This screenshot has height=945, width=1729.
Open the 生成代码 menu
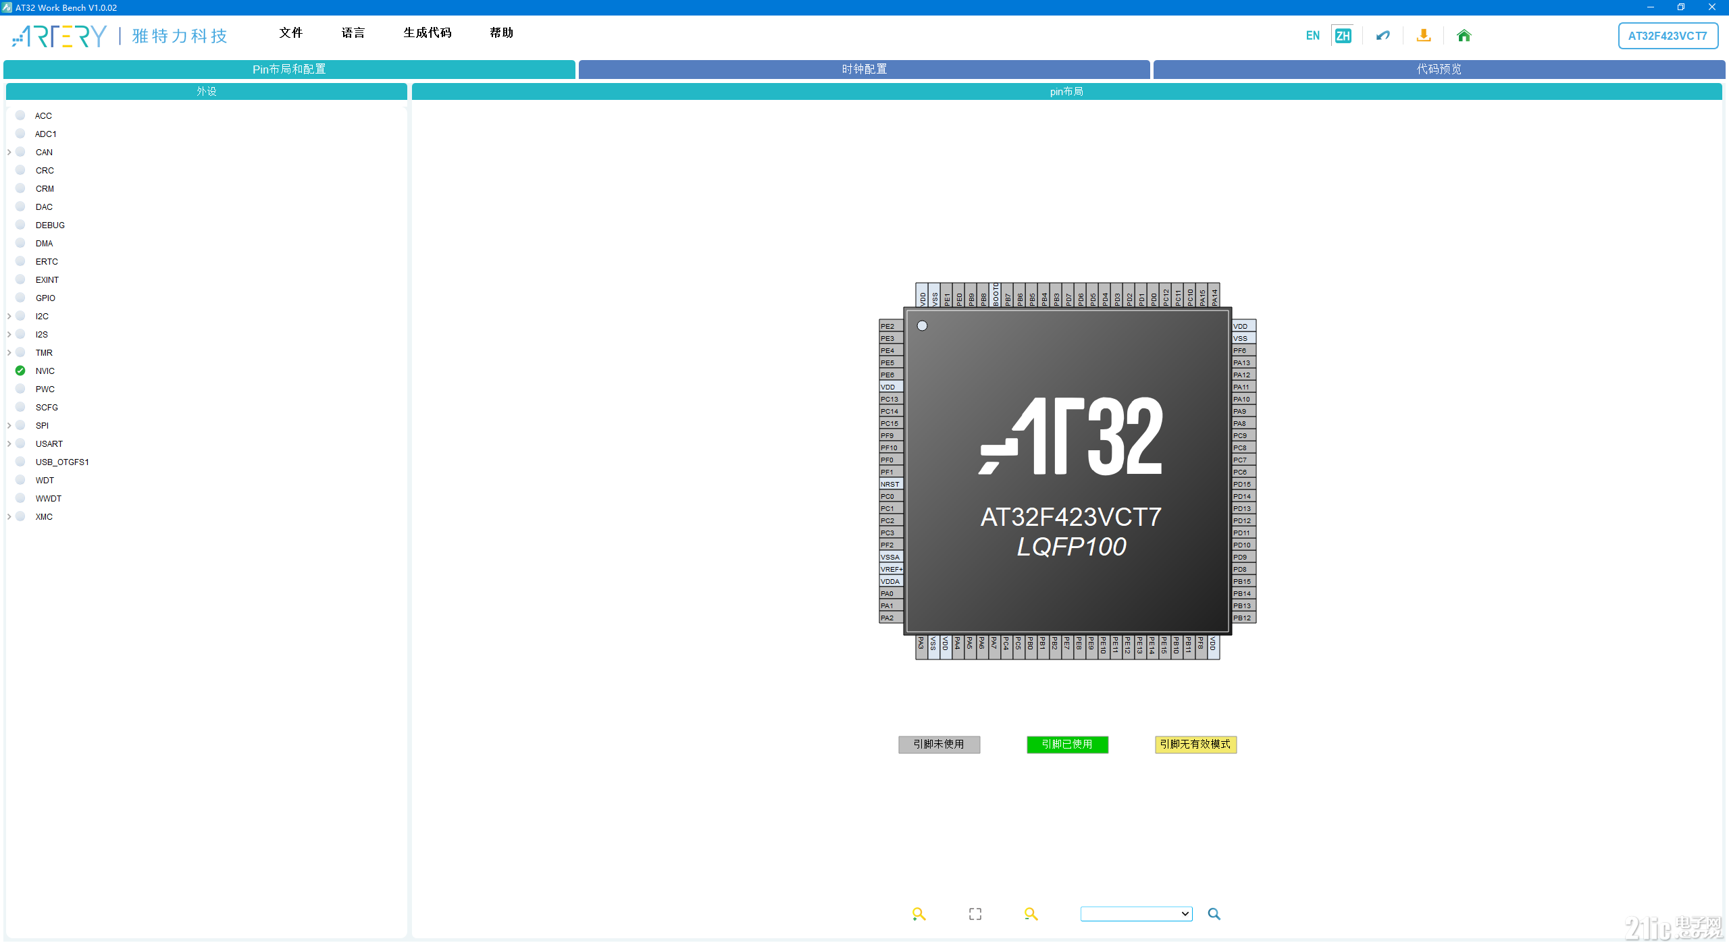coord(428,32)
